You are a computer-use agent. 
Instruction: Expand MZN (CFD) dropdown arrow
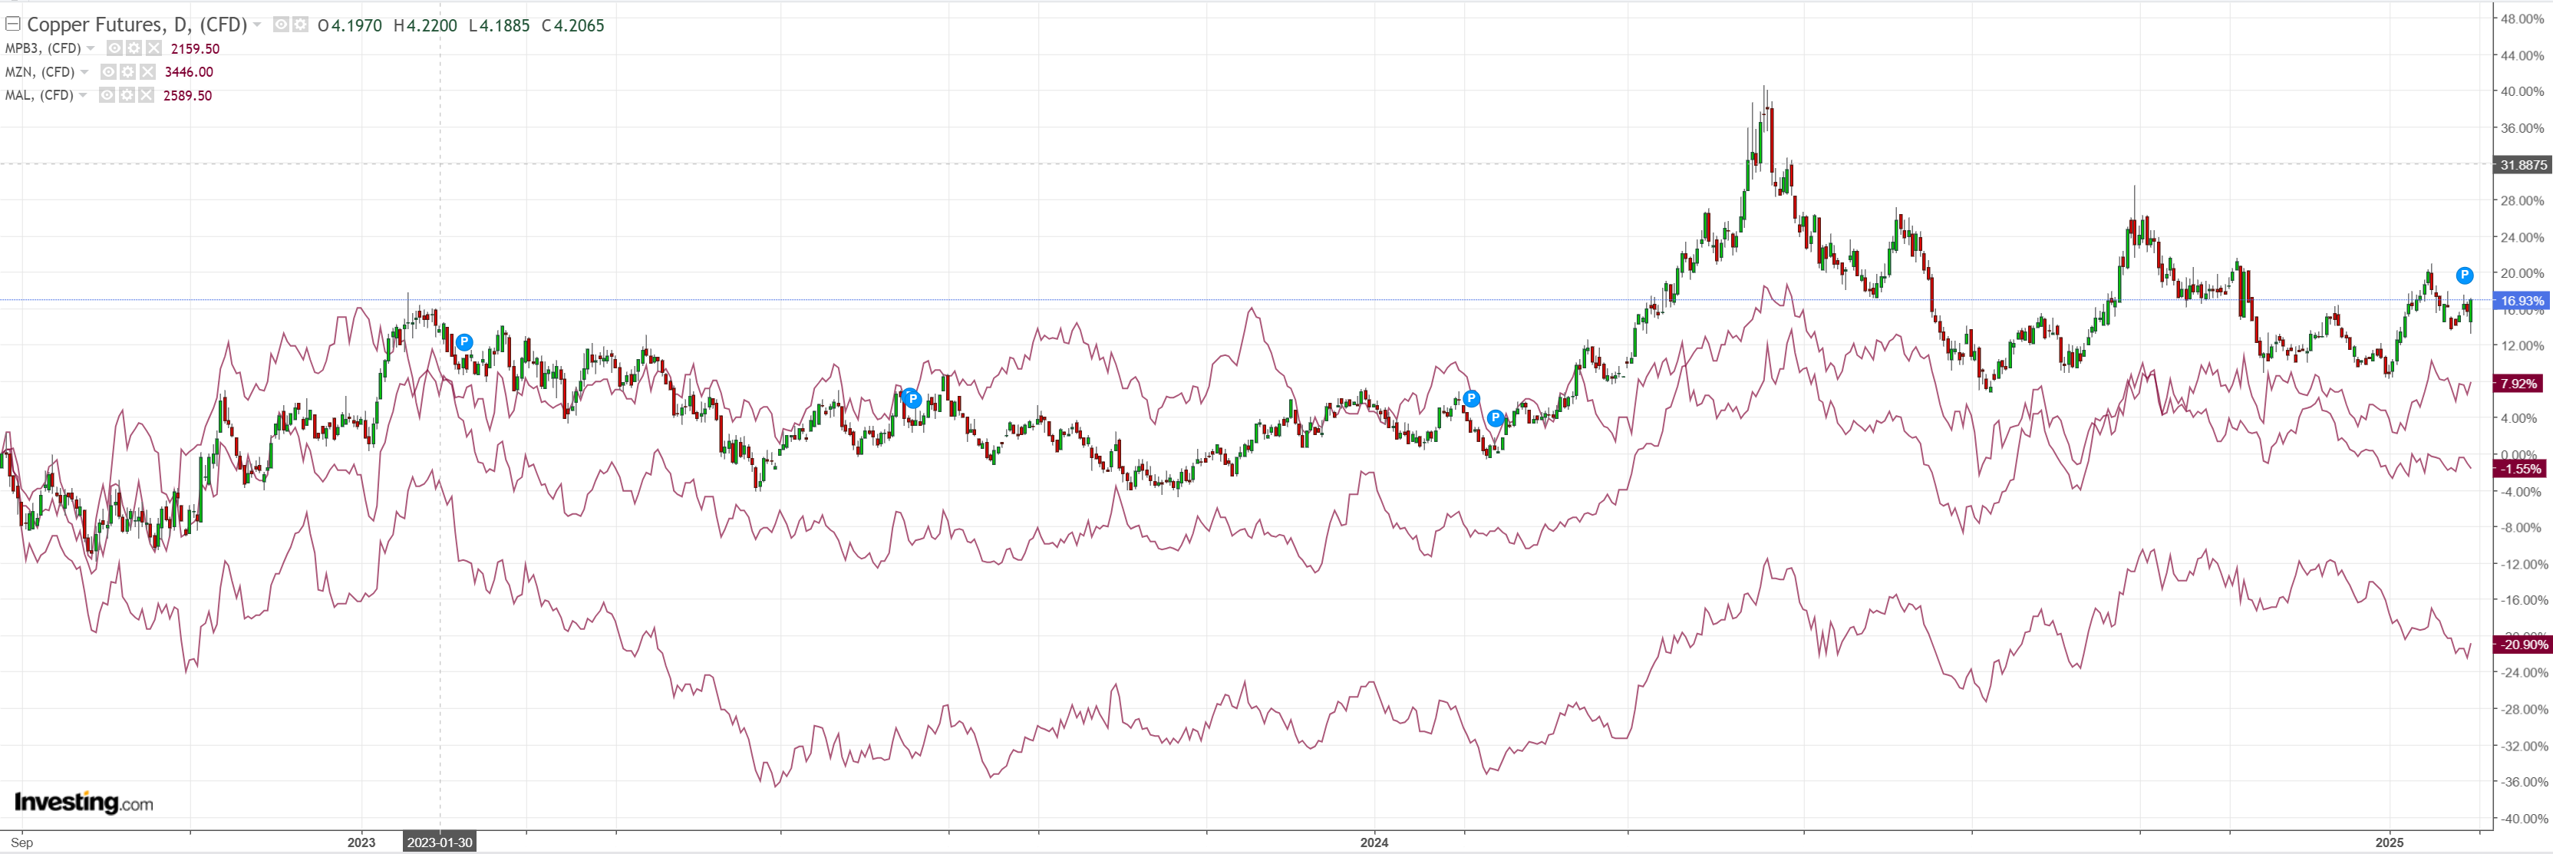[84, 71]
